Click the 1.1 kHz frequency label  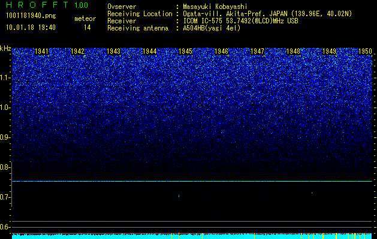coord(5,78)
